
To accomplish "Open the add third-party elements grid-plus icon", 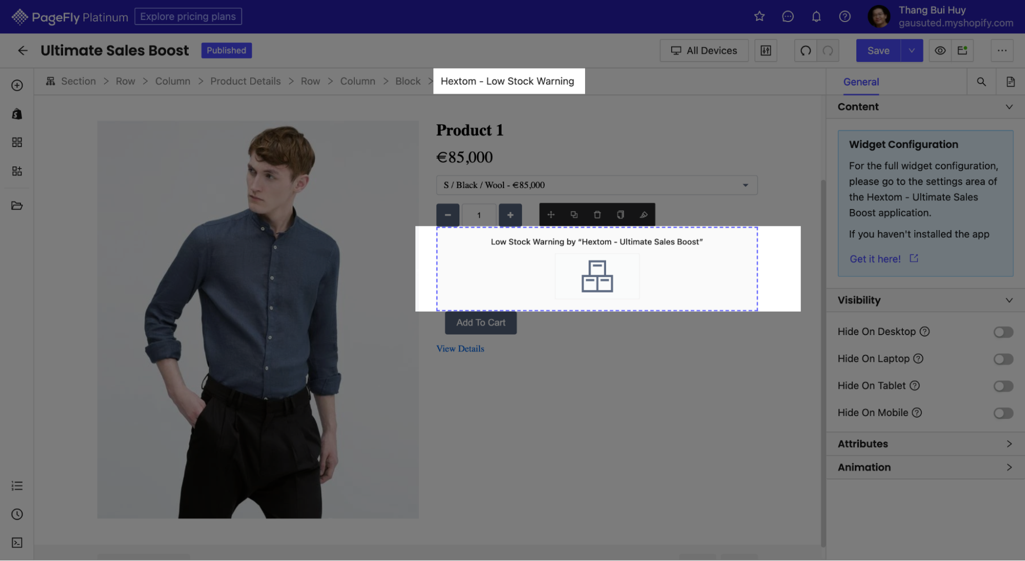I will [x=17, y=171].
